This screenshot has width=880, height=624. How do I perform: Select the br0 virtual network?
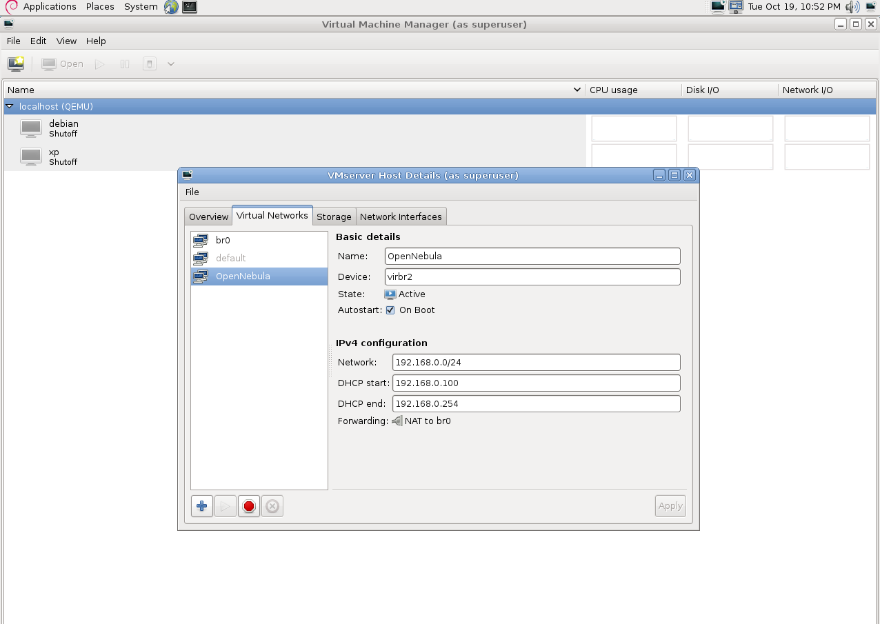coord(259,240)
